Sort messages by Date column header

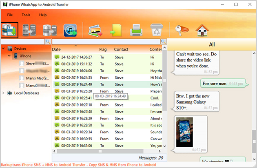tap(56, 49)
